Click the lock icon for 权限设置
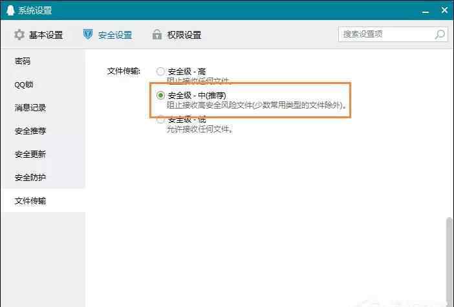Viewport: 454px width, 307px height. coord(157,34)
